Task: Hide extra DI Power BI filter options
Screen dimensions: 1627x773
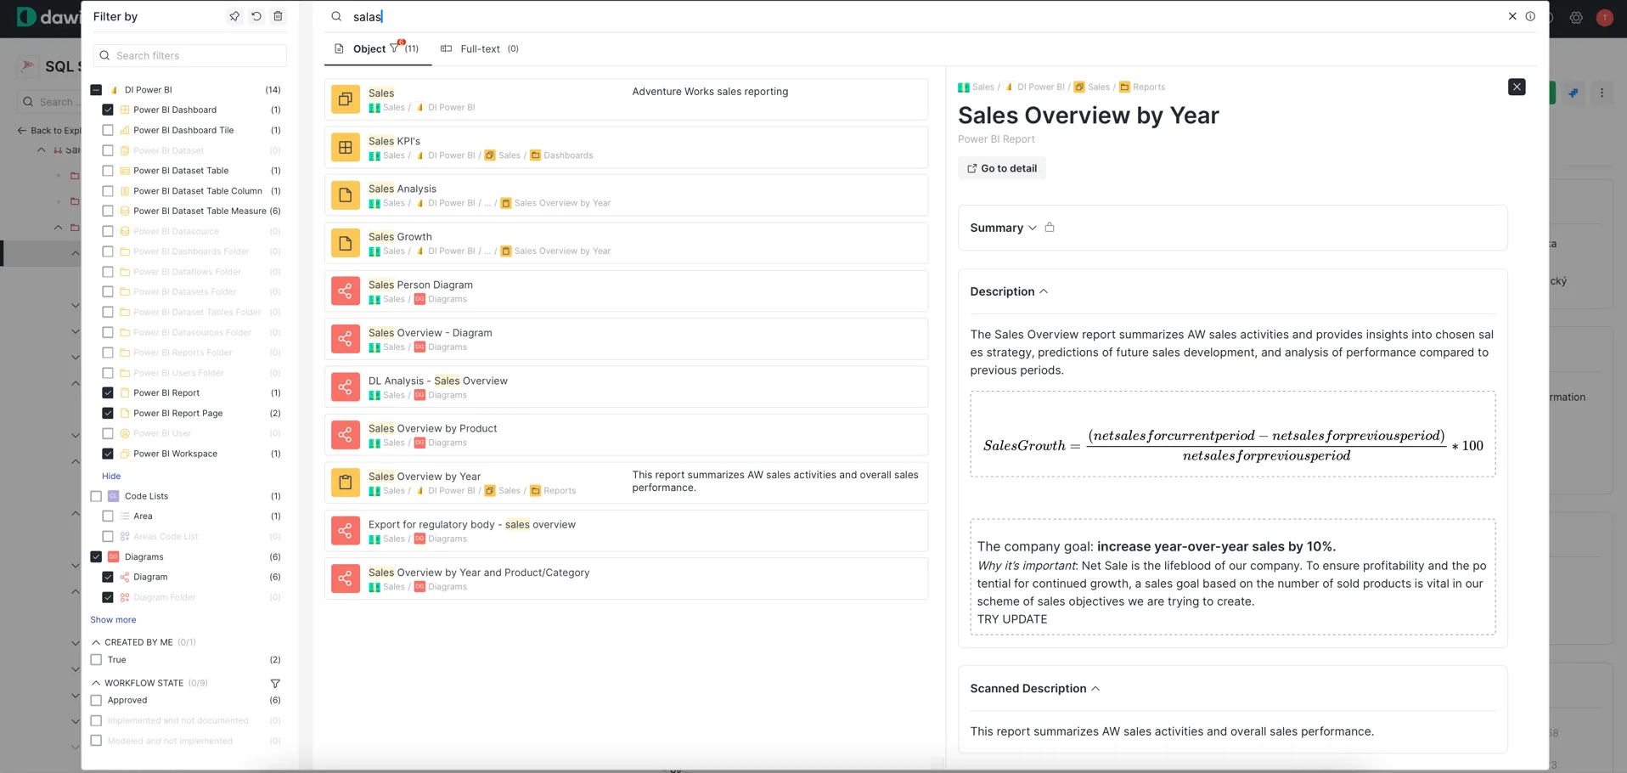Action: tap(111, 477)
